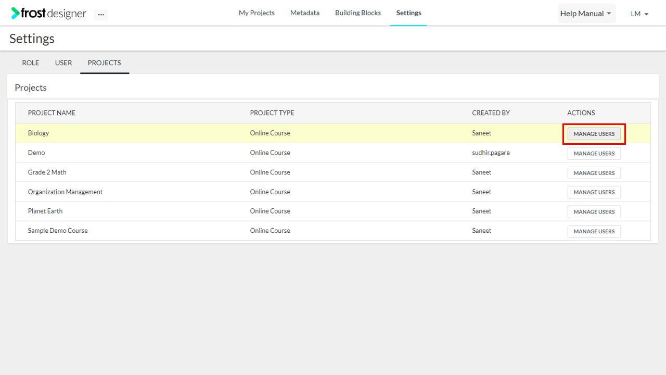Select the PROJECTS tab

(104, 63)
